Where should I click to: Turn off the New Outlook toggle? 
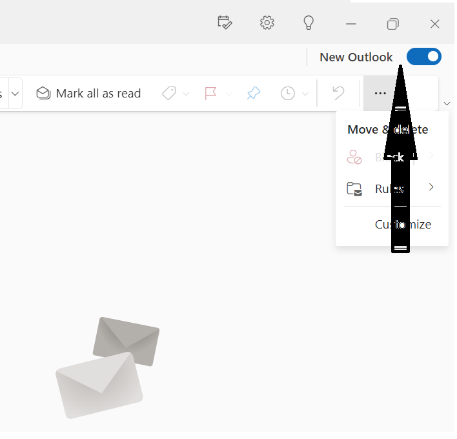tap(424, 57)
